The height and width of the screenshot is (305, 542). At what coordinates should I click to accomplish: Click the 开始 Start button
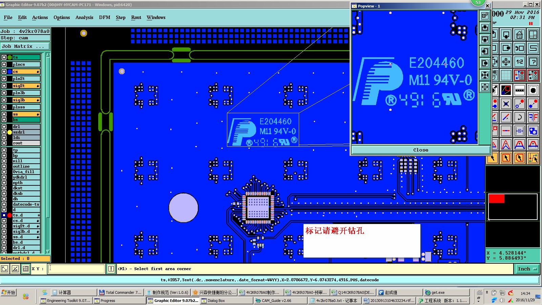coord(8,292)
